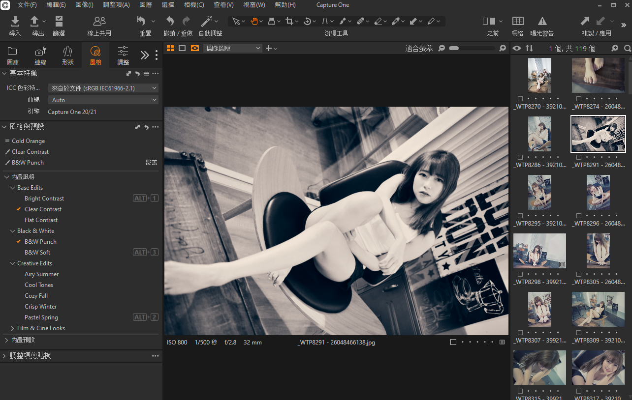This screenshot has width=632, height=400.
Task: Apply the Bright Contrast style
Action: pos(44,199)
